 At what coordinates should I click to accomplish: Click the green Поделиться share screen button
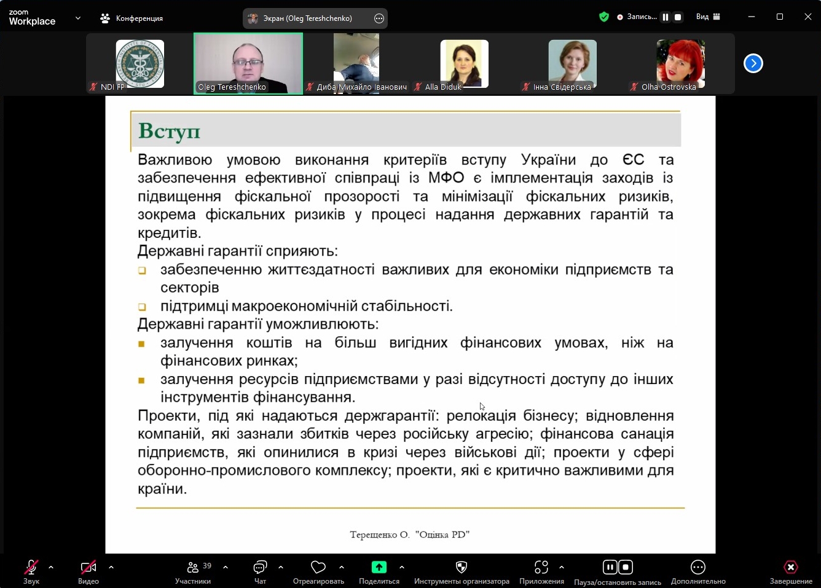point(379,567)
